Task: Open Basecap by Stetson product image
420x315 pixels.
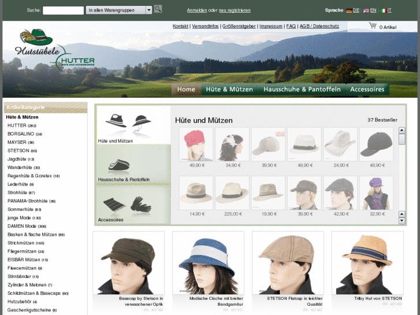Action: pyautogui.click(x=129, y=263)
